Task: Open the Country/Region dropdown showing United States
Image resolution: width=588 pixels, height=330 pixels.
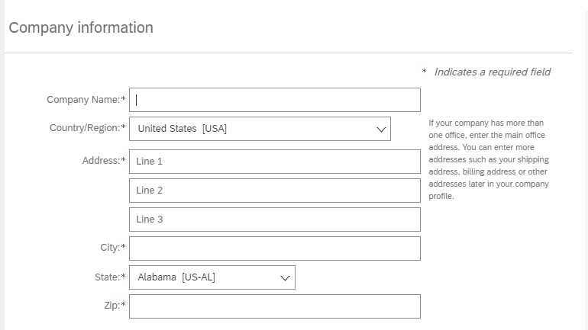Action: click(x=252, y=129)
